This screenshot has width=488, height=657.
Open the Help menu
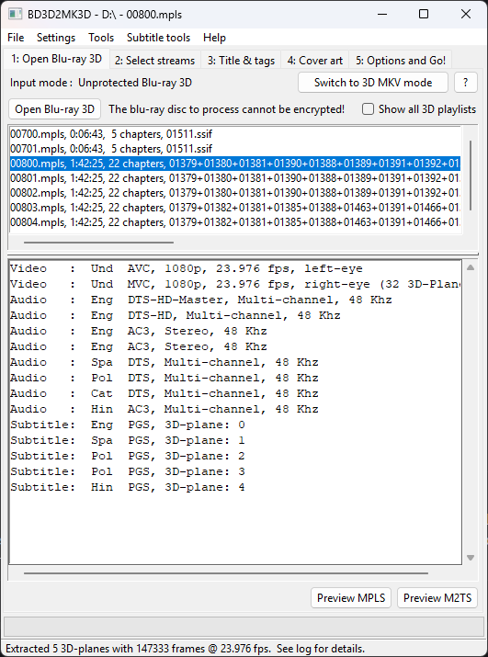point(215,38)
